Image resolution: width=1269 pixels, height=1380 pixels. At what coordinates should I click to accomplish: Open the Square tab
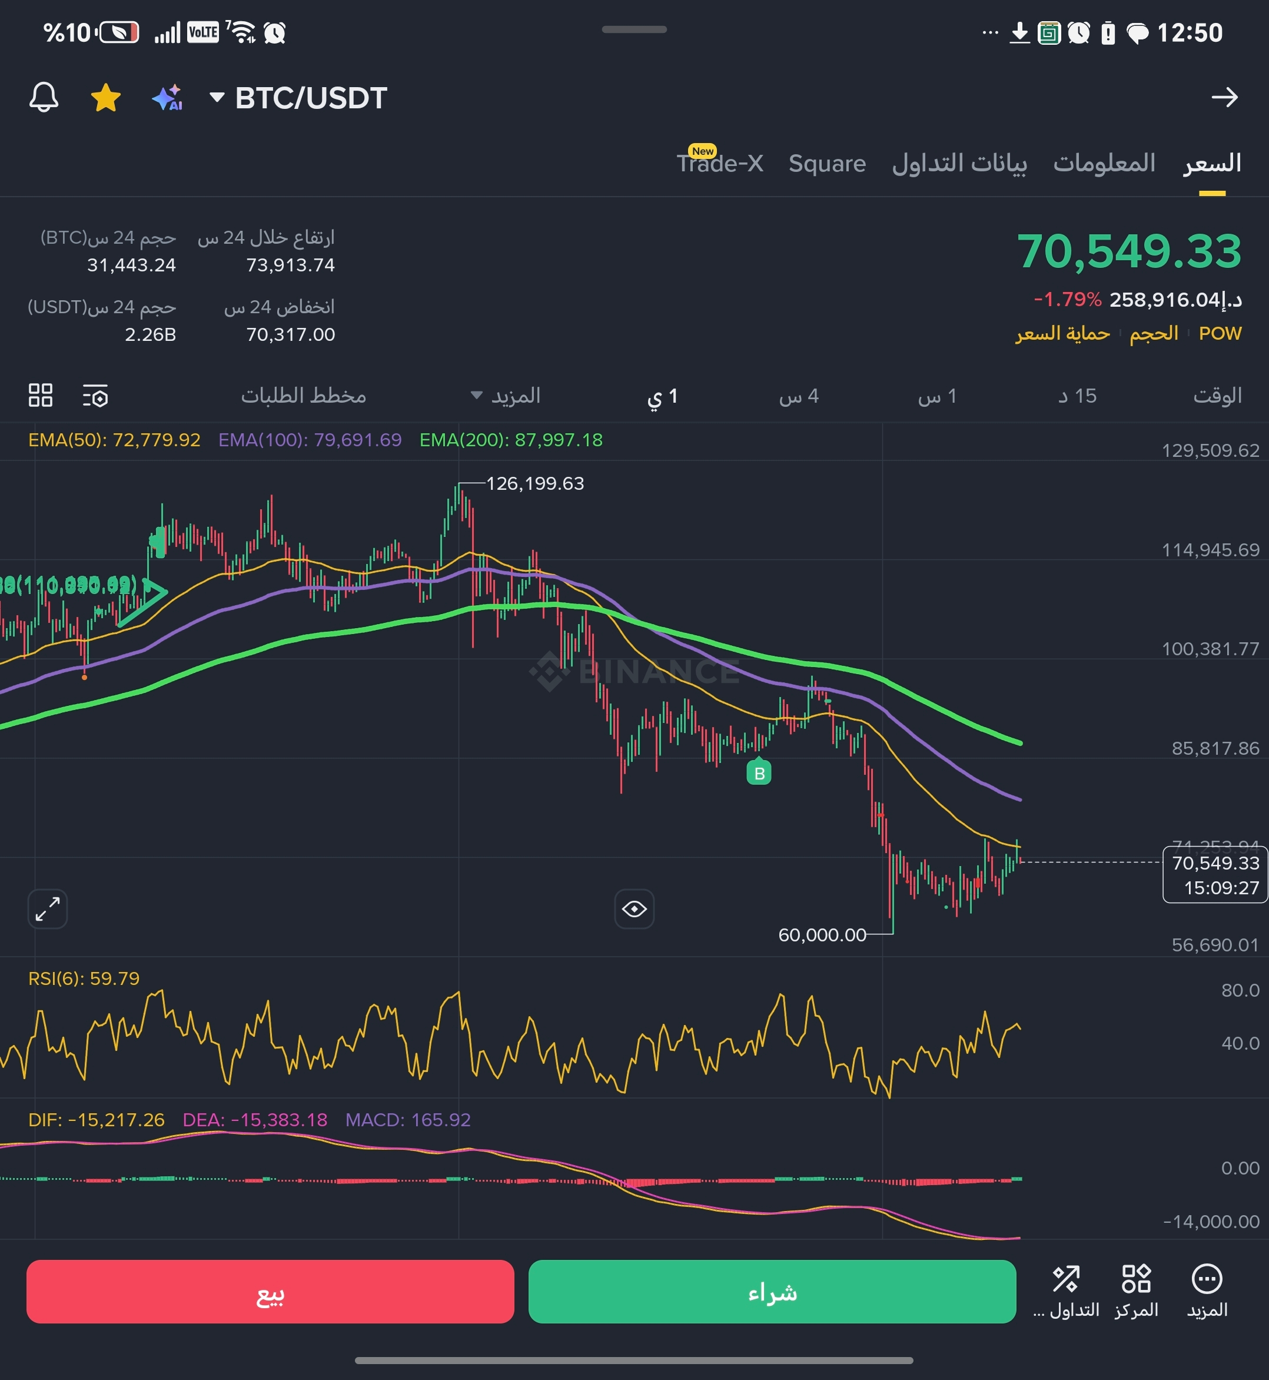827,164
